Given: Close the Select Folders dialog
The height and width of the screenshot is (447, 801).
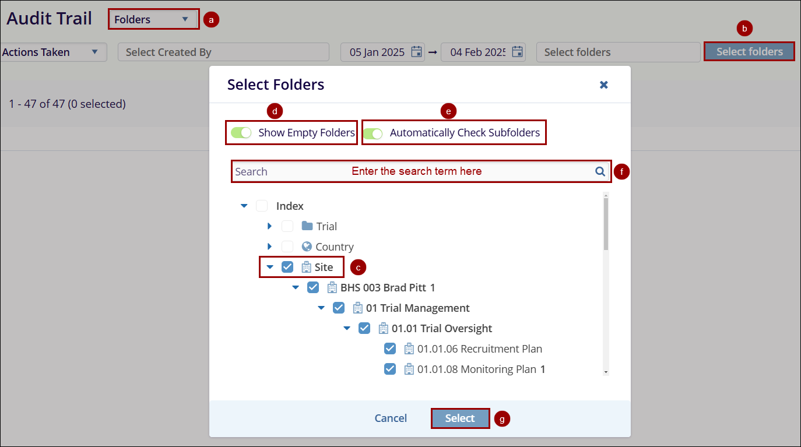Looking at the screenshot, I should pos(604,85).
